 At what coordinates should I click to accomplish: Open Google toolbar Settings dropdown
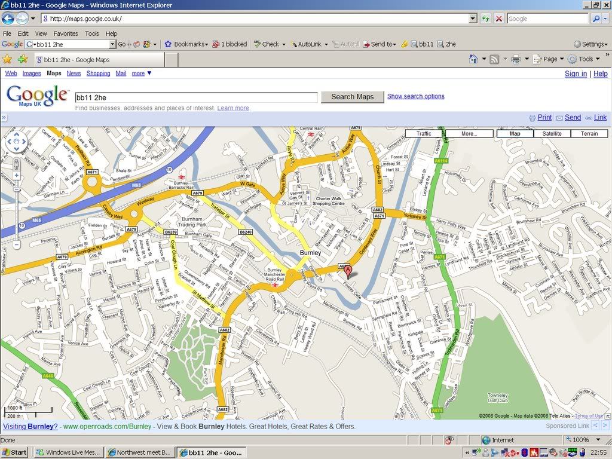[x=591, y=44]
